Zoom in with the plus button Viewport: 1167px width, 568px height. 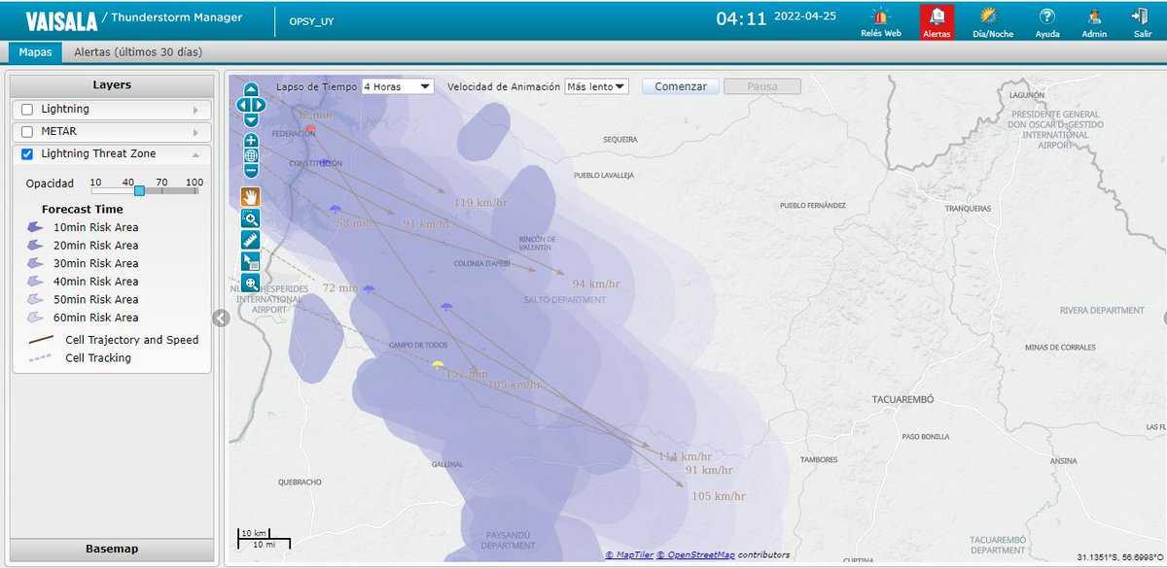[x=251, y=140]
